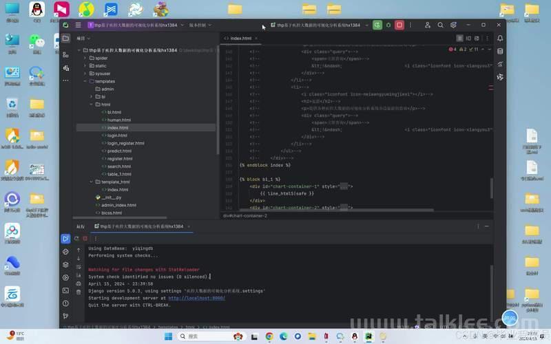The image size is (551, 344).
Task: Print console output printer icon
Action: tap(79, 283)
